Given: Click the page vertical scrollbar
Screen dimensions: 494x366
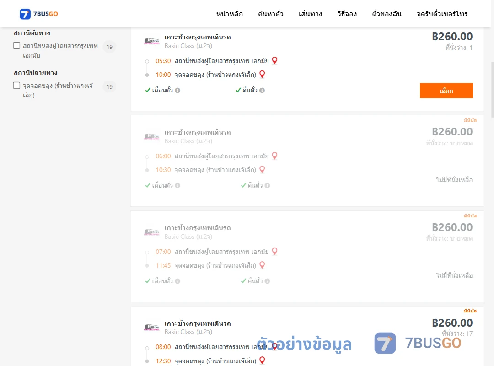Looking at the screenshot, I should (x=493, y=90).
